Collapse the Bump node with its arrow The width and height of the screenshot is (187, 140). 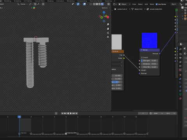coord(142,50)
